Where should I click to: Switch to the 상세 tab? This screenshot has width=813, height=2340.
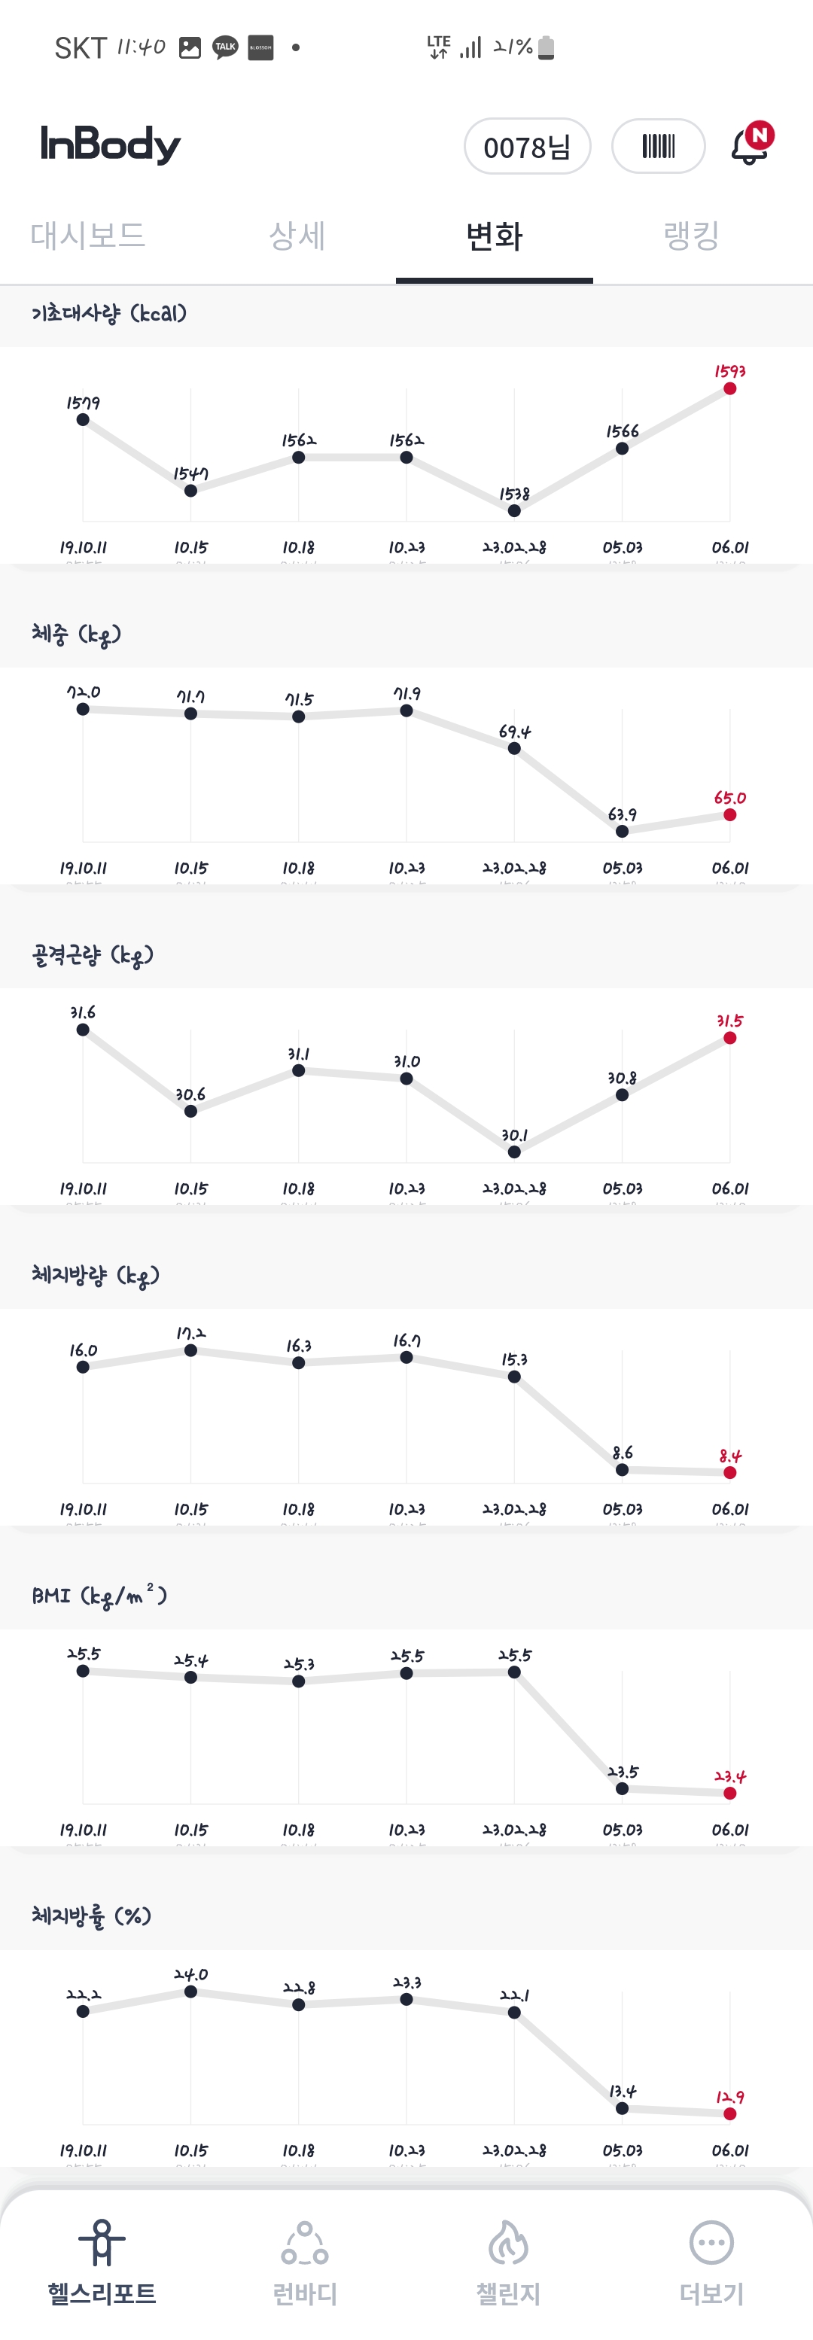click(297, 236)
